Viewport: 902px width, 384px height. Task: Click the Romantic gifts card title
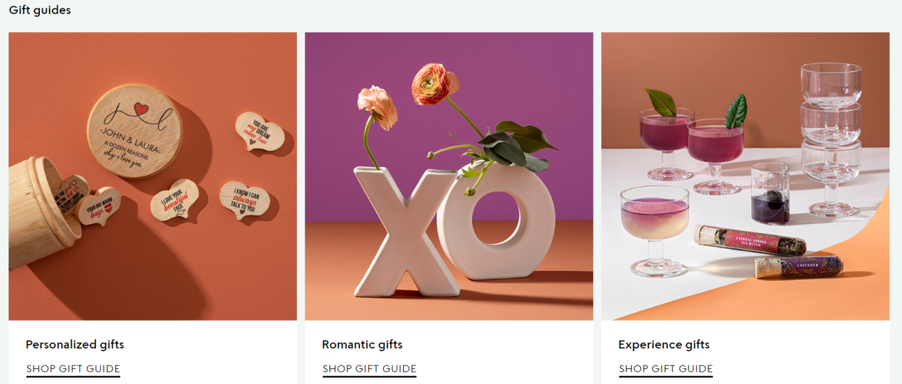[x=362, y=345]
